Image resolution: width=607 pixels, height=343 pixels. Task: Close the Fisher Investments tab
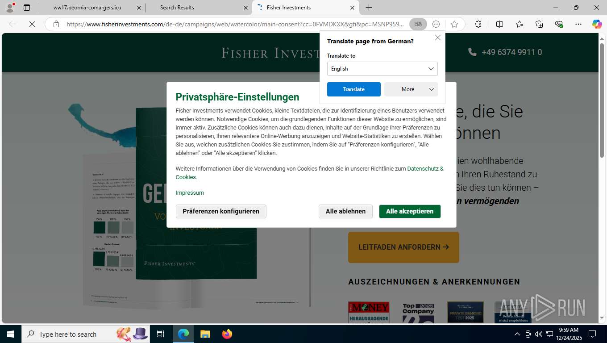pyautogui.click(x=353, y=8)
